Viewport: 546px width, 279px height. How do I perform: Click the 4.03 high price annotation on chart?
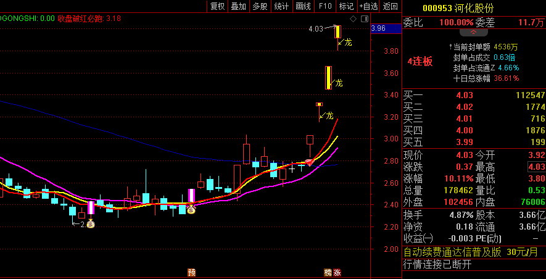tap(316, 29)
